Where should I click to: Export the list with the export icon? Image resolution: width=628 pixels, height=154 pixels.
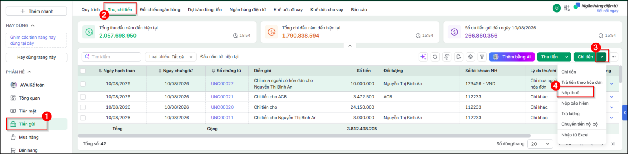point(458,57)
